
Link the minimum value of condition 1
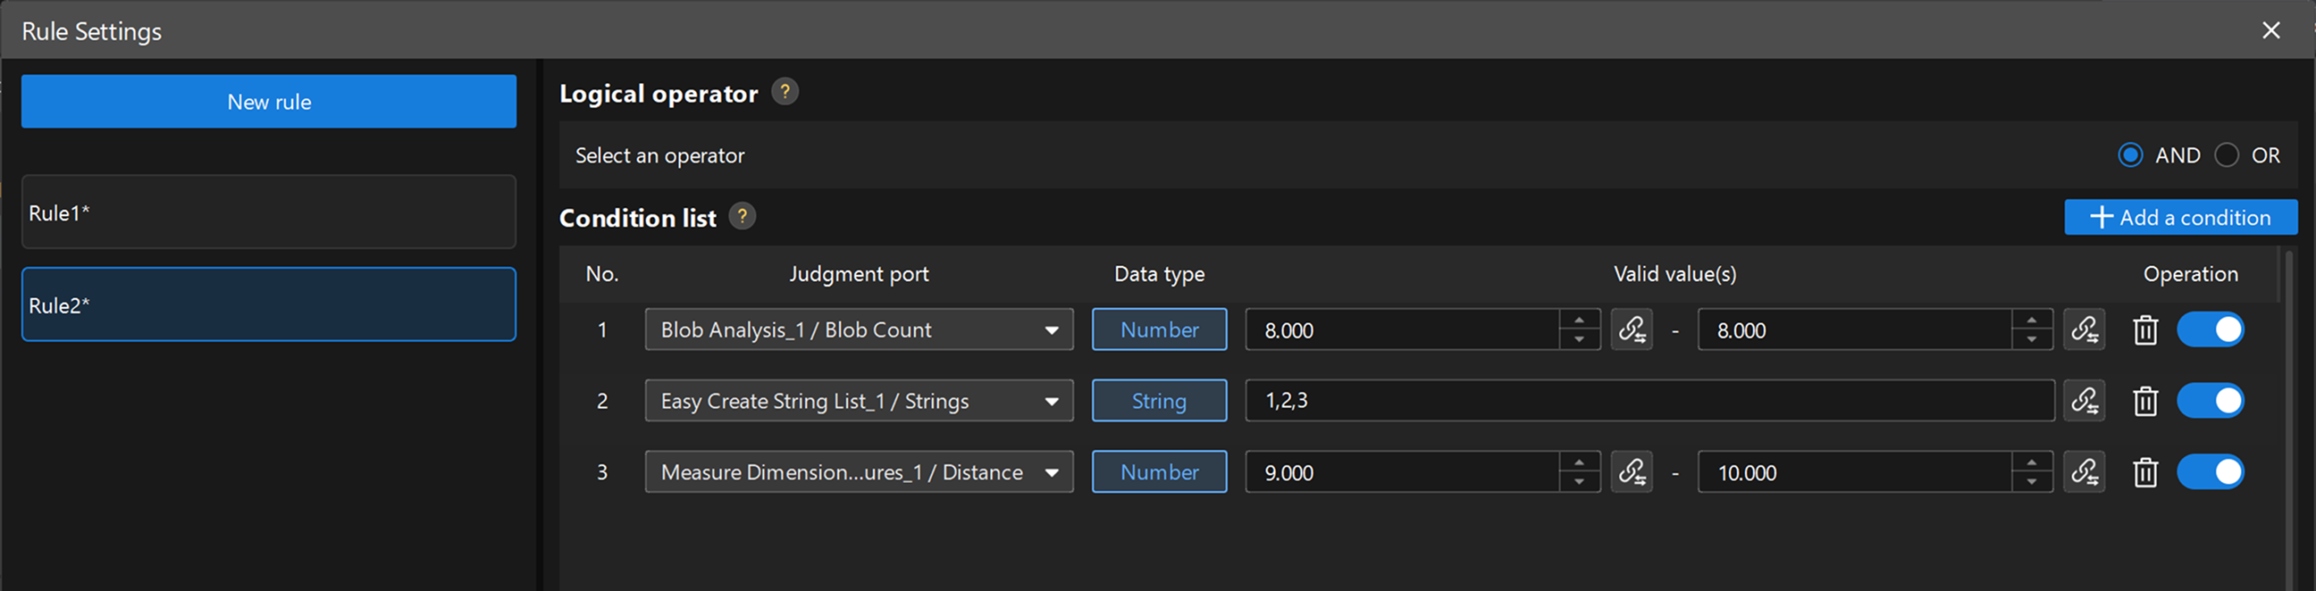pos(1632,329)
